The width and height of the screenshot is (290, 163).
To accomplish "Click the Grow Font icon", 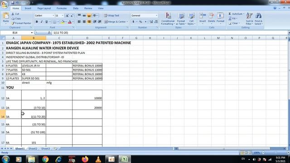I will coord(67,15).
